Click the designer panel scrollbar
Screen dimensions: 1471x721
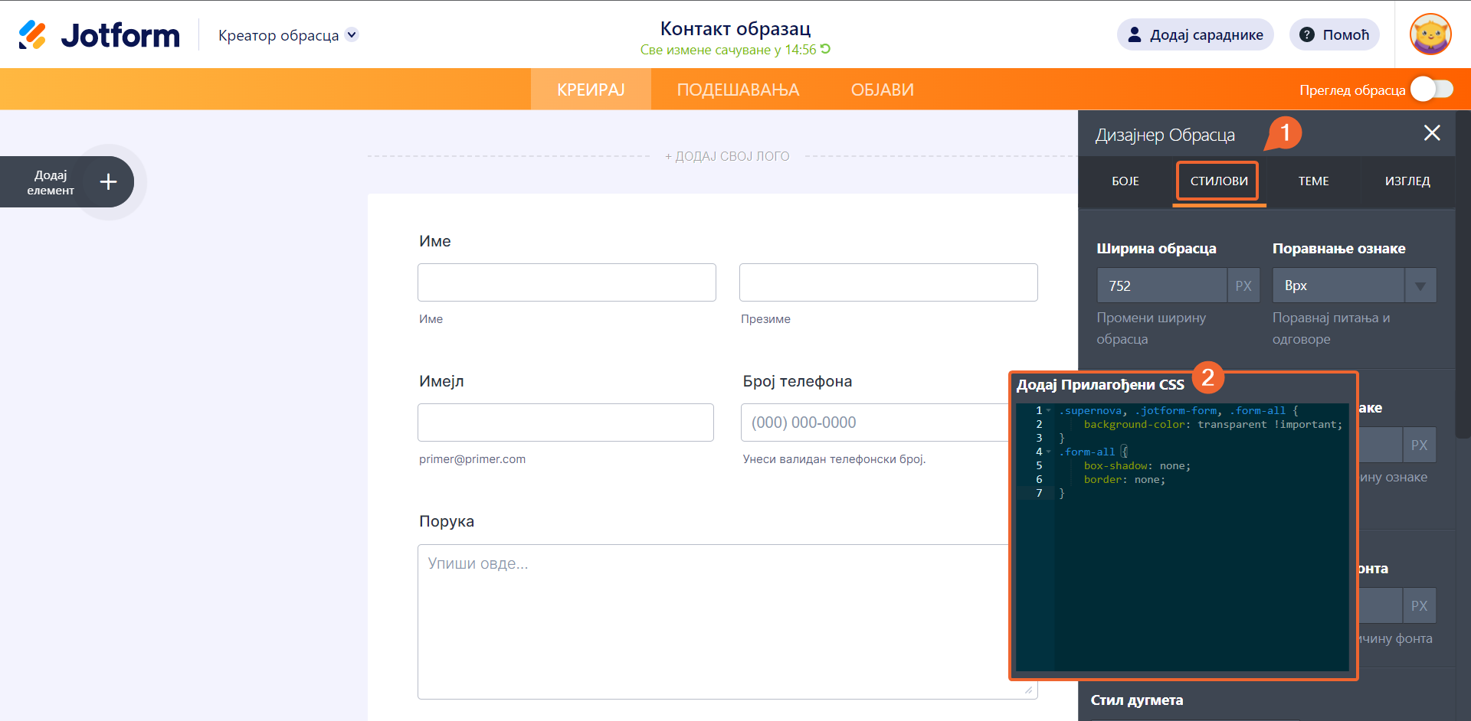1463,274
